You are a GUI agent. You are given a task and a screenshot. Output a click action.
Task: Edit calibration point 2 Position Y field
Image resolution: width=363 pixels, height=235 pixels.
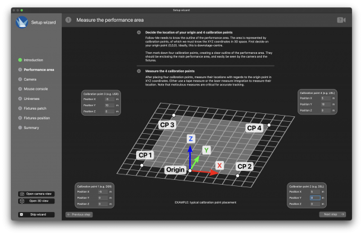(315, 198)
